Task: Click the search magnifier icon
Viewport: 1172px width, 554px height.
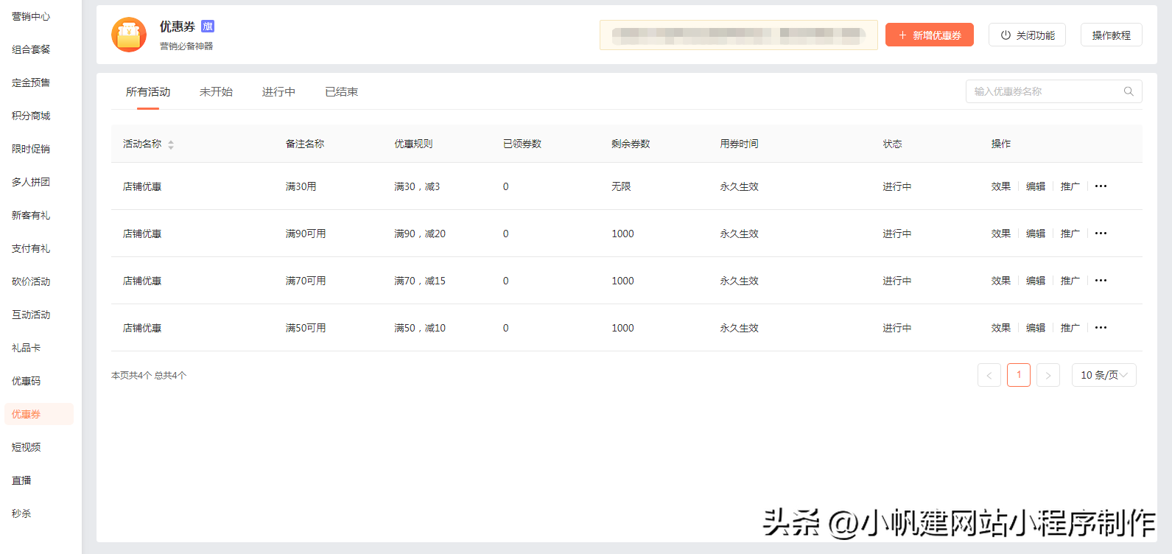Action: tap(1128, 91)
